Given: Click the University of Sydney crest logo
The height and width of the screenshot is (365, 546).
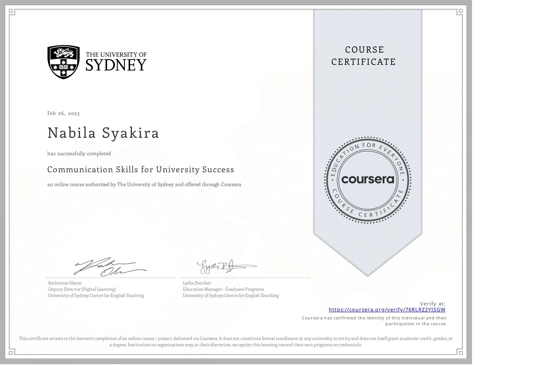Looking at the screenshot, I should tap(63, 62).
